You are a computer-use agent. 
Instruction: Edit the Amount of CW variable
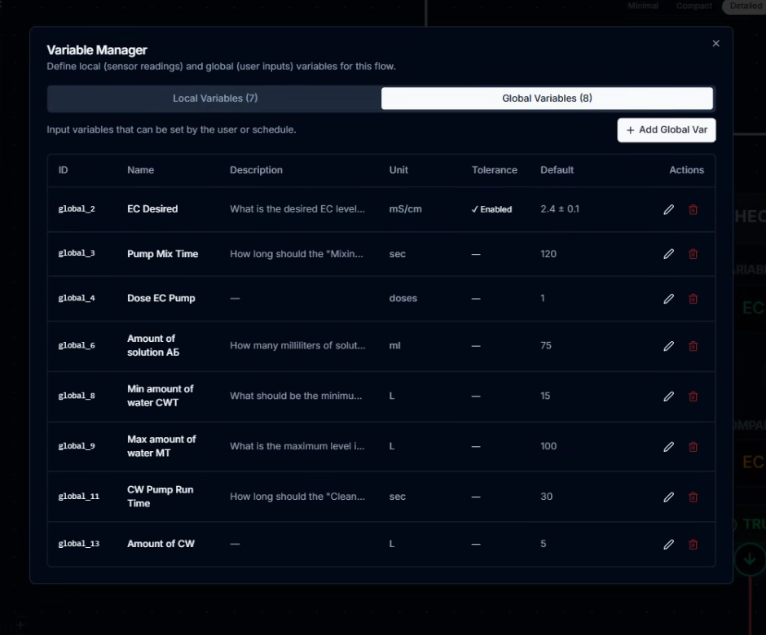point(669,544)
